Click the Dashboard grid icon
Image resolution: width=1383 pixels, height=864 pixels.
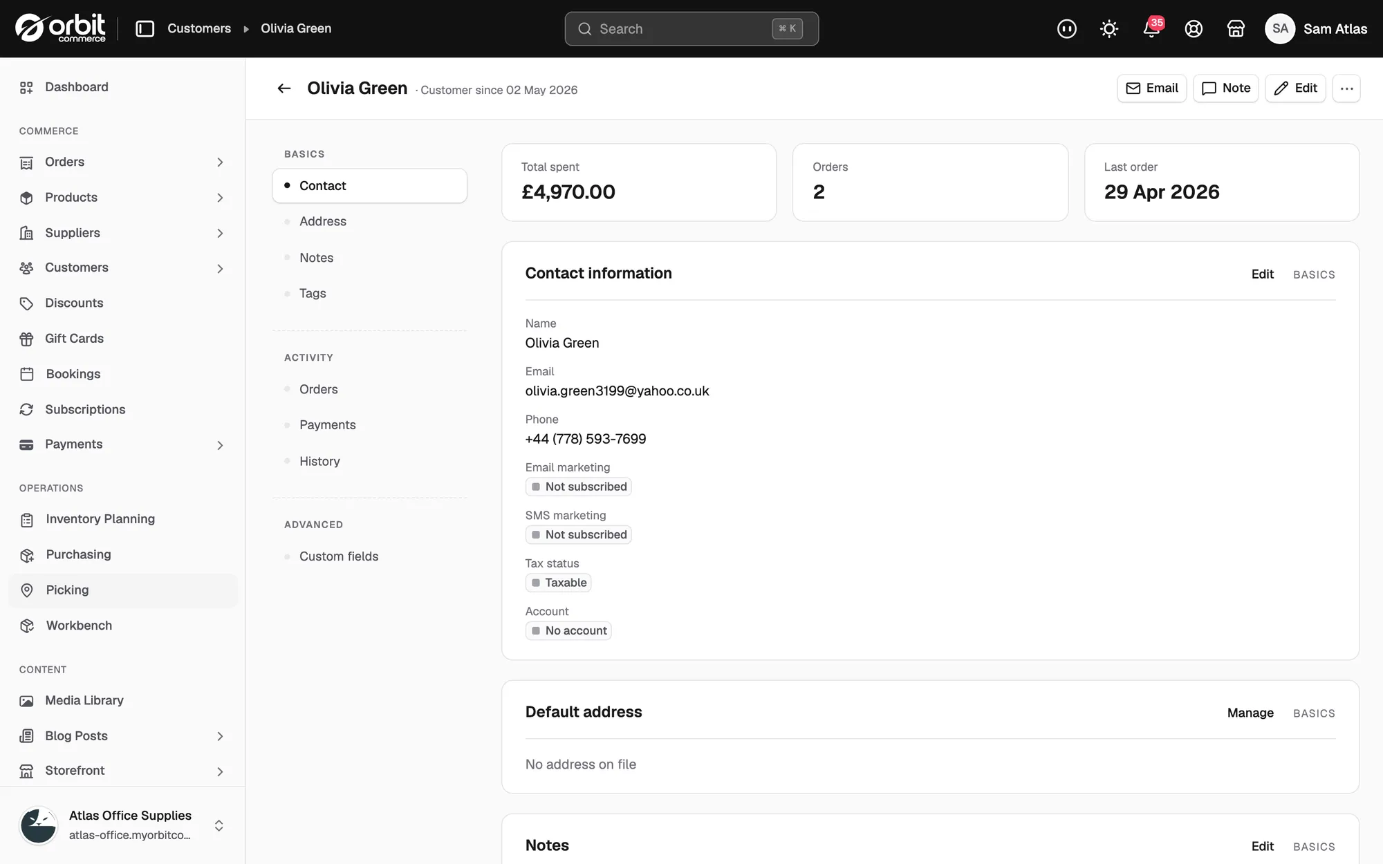pyautogui.click(x=26, y=87)
